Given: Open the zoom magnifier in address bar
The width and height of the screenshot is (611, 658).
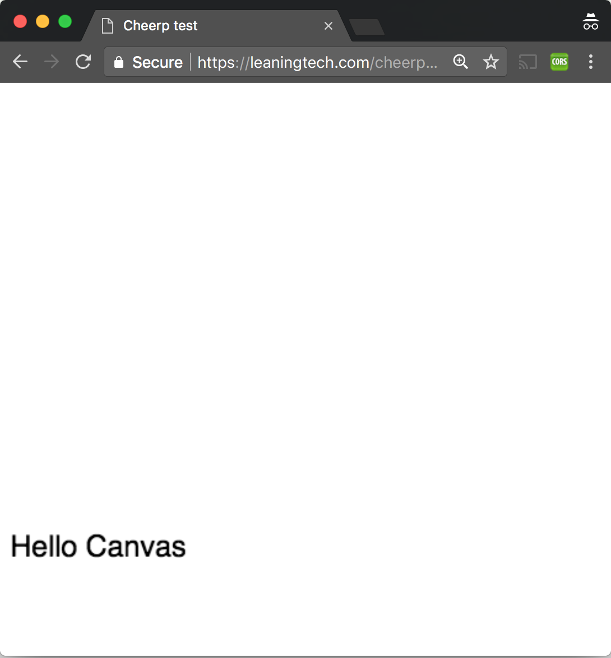Looking at the screenshot, I should (460, 62).
